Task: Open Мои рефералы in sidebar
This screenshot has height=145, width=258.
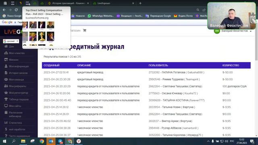Action: (x=15, y=86)
